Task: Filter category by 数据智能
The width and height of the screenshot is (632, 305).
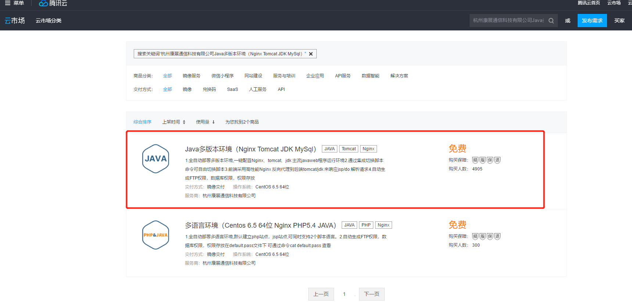Action: (x=370, y=76)
